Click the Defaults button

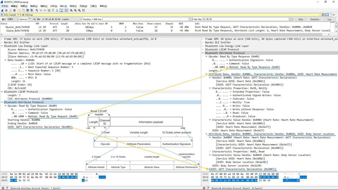click(315, 19)
